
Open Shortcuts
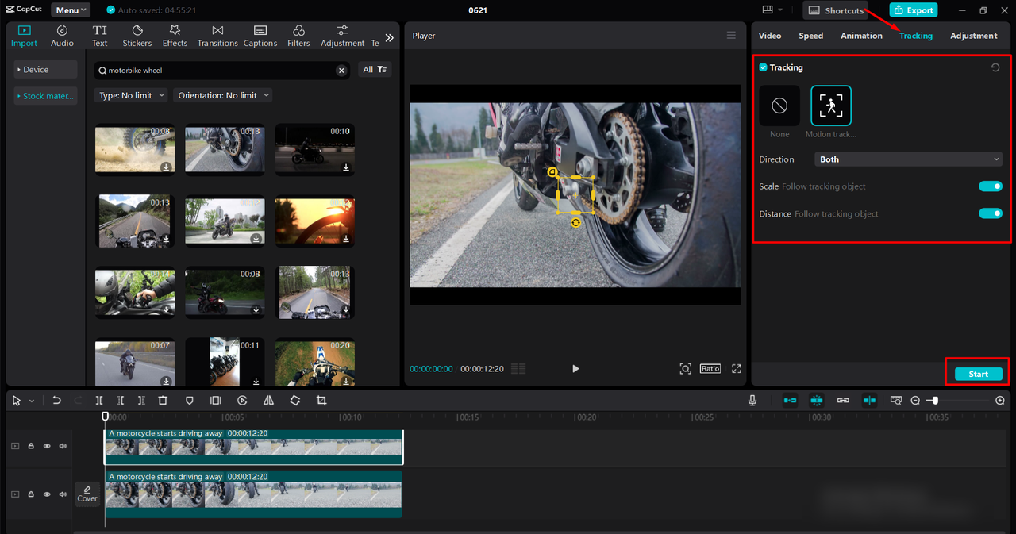pyautogui.click(x=836, y=10)
